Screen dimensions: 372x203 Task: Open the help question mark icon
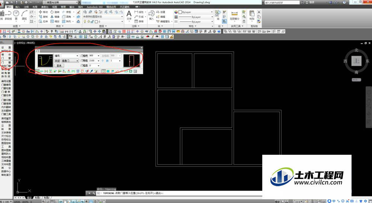click(x=344, y=2)
